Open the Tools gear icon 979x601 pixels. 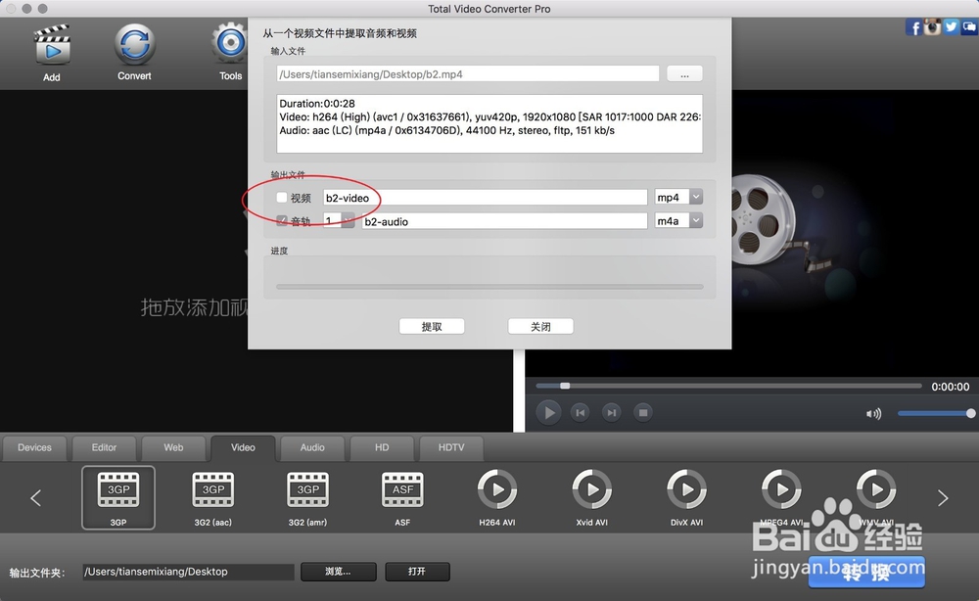tap(230, 44)
